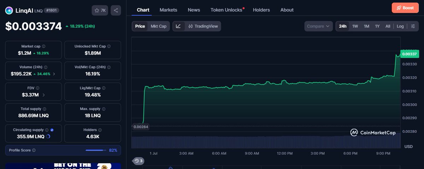Screen dimensions: 424x169
Task: Switch to TradingView chart mode
Action: (203, 26)
